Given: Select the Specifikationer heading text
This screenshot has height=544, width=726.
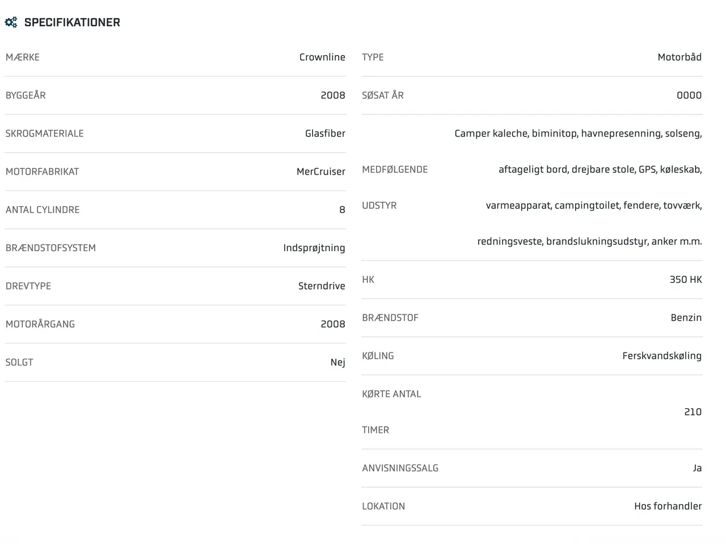Looking at the screenshot, I should pos(72,23).
